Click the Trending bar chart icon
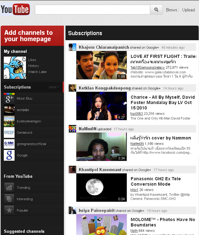 point(9,188)
